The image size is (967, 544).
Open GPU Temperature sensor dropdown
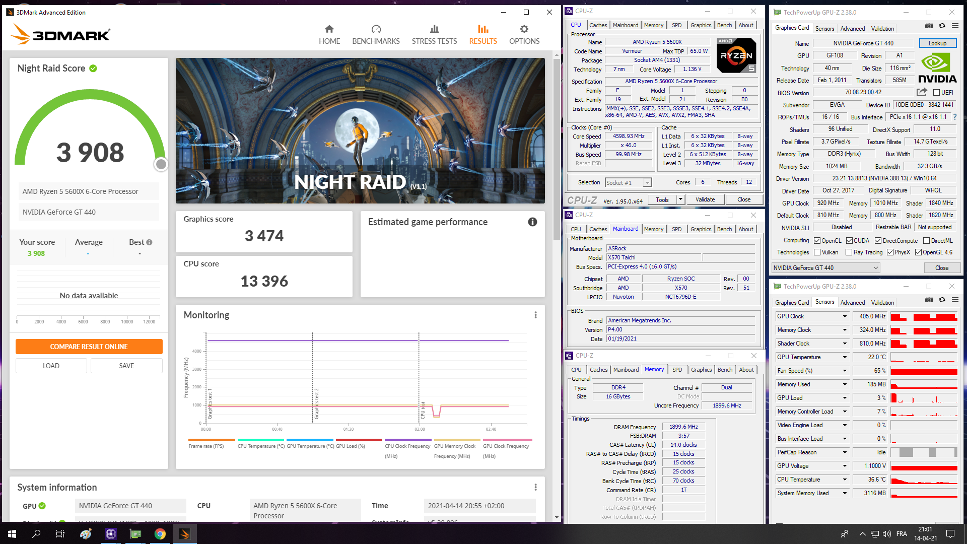[x=845, y=357]
